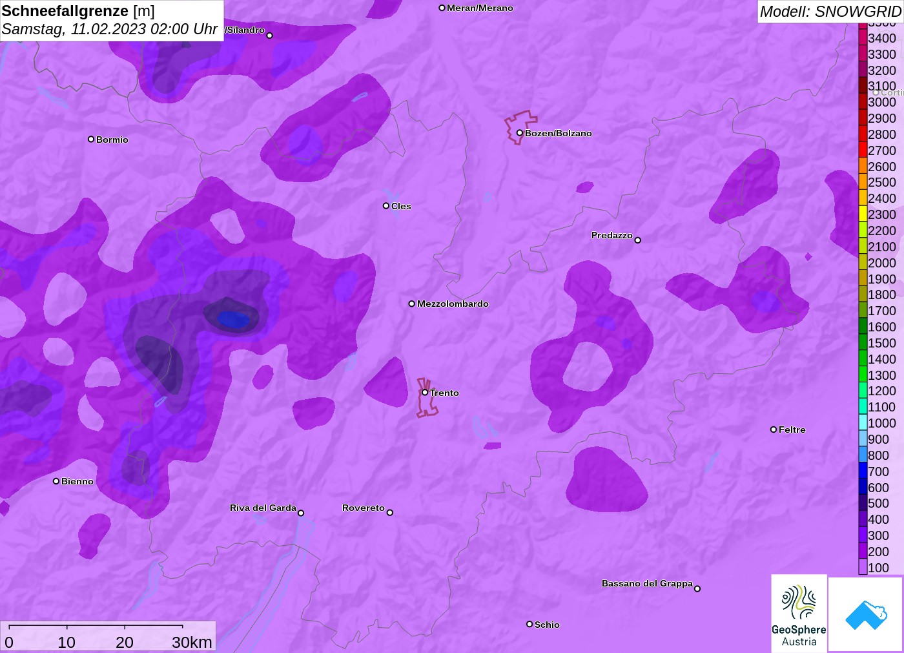Click the Schneefallgrenze [m] title

78,11
